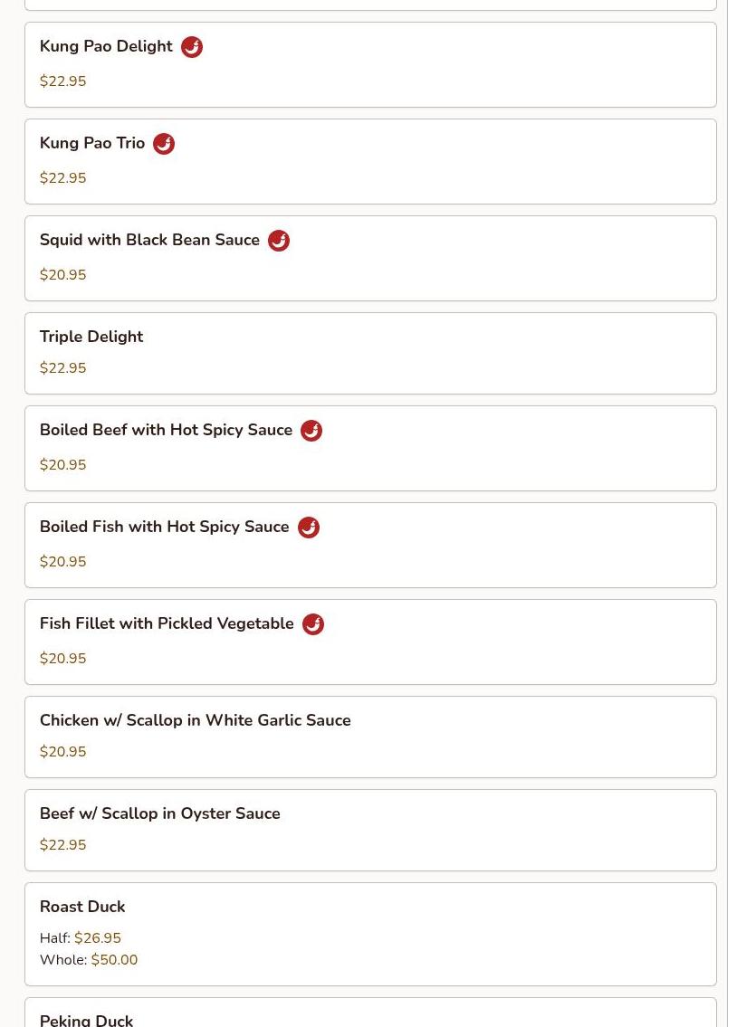Click spicy icon next to Squid with Black Bean Sauce

click(x=279, y=241)
